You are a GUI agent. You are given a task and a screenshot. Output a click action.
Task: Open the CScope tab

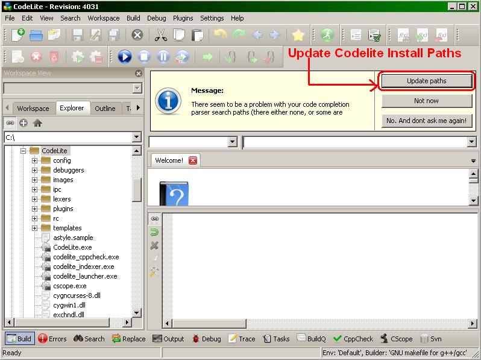(397, 338)
